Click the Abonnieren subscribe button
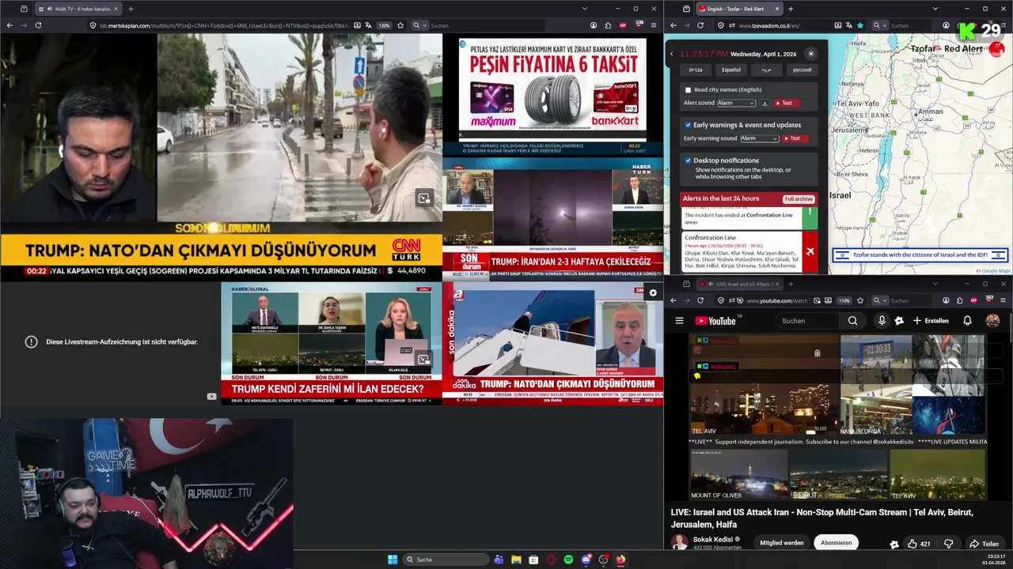 (836, 543)
